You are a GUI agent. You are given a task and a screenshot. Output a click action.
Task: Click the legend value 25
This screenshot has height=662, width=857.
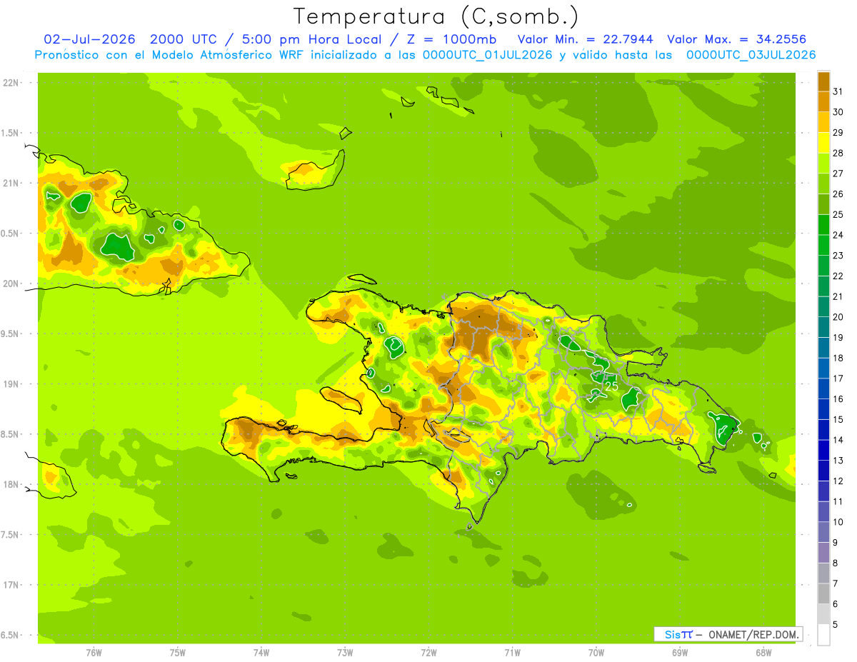(x=838, y=214)
